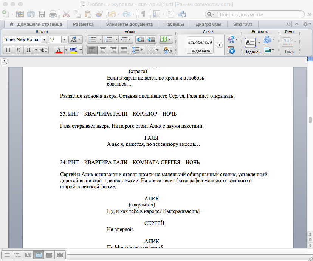Expand the font size dropdown

click(x=64, y=39)
